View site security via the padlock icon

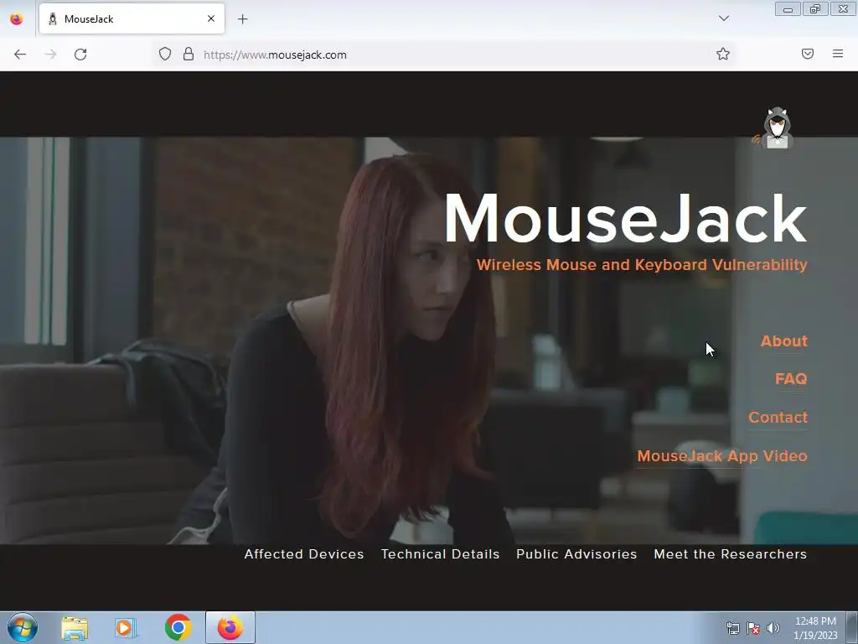click(189, 55)
